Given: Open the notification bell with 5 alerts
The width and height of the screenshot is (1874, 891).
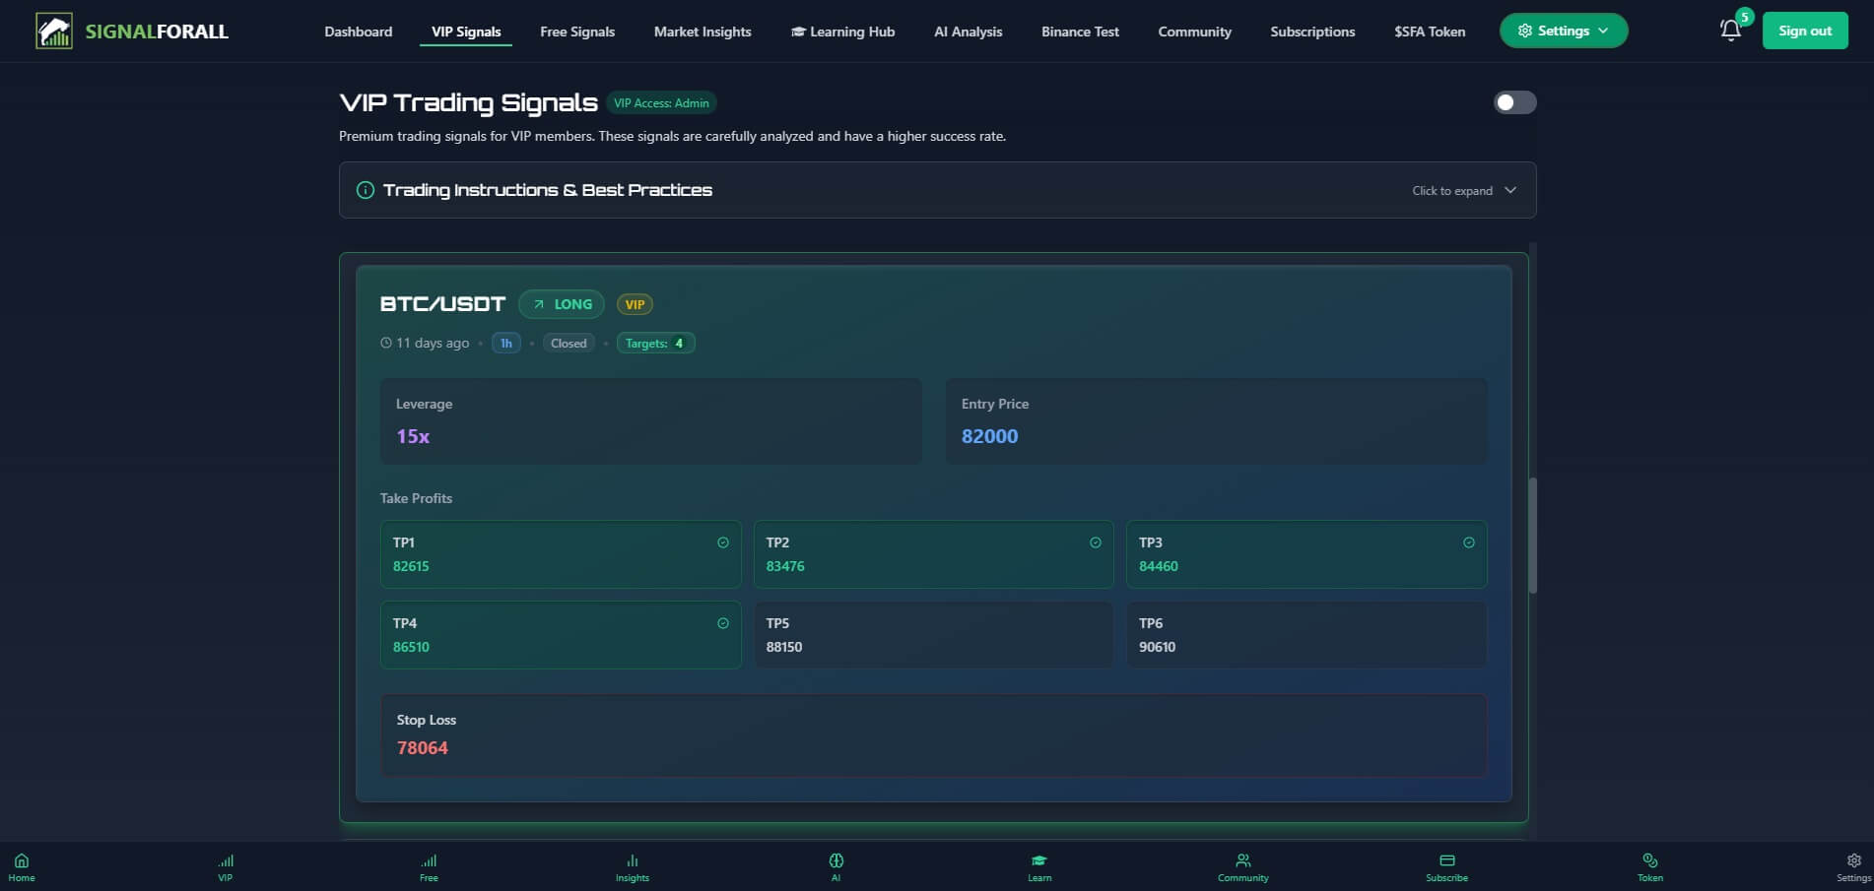Looking at the screenshot, I should click(x=1730, y=30).
